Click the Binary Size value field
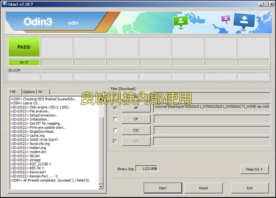This screenshot has height=198, width=276. [x=147, y=169]
